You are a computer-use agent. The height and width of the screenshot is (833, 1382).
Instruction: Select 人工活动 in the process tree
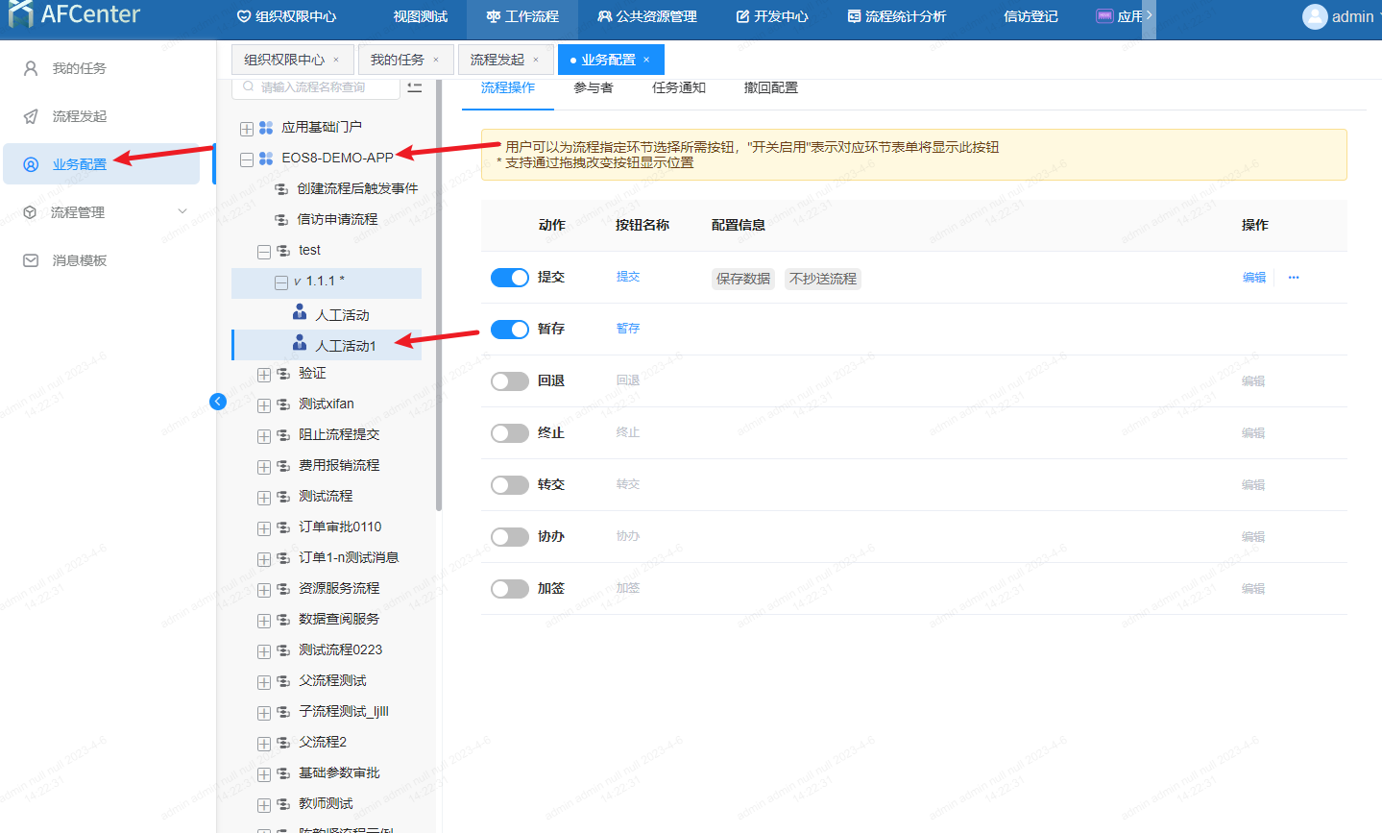click(342, 315)
